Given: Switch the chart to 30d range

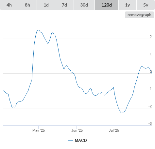Looking at the screenshot, I should pyautogui.click(x=84, y=5).
